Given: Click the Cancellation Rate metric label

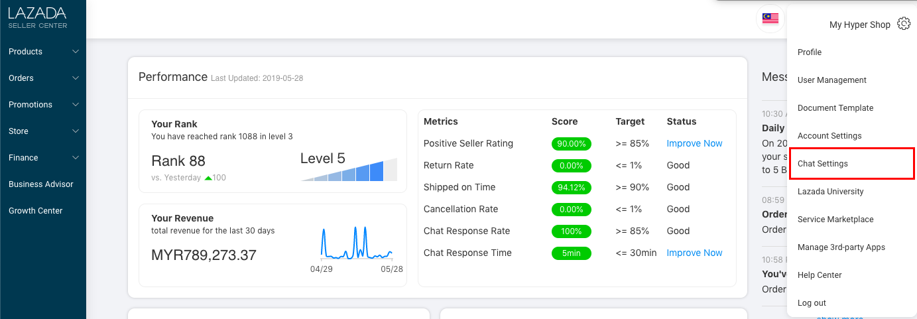Looking at the screenshot, I should pyautogui.click(x=461, y=209).
